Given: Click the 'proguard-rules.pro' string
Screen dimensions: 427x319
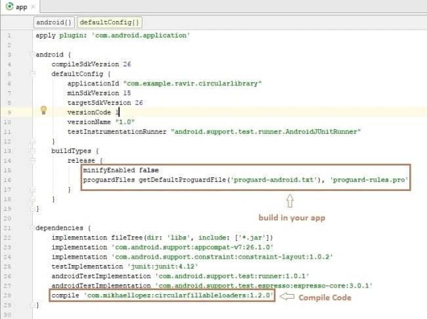Looking at the screenshot, I should click(x=369, y=180).
